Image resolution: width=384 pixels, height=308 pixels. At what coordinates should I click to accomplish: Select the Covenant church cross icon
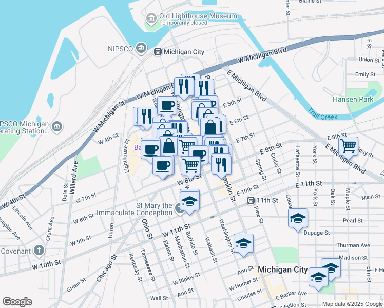[39, 251]
